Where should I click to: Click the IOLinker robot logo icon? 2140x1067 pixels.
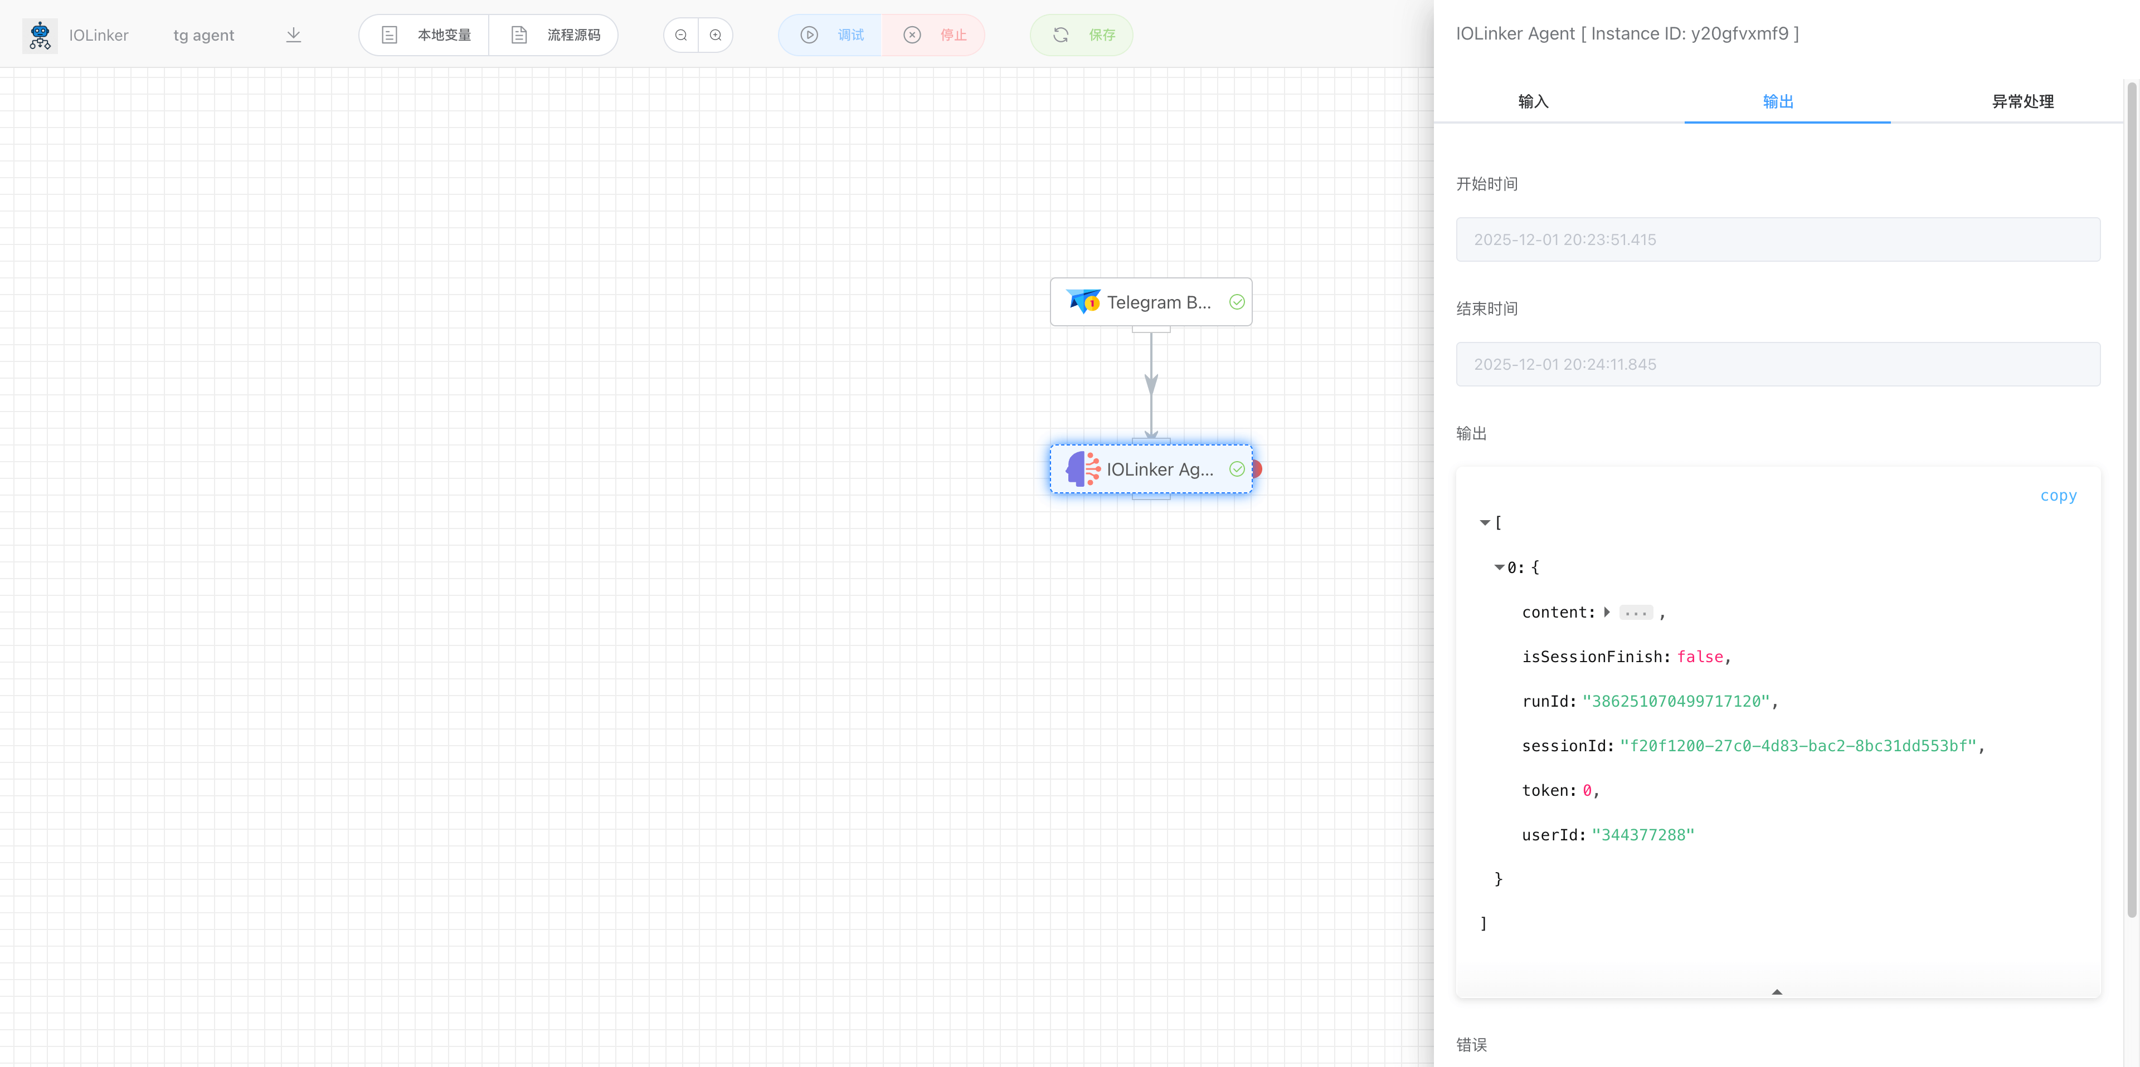click(39, 35)
